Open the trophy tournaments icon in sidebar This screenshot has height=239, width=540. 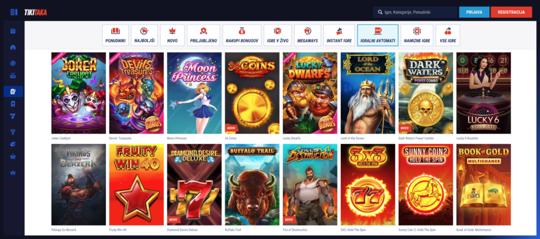point(13,132)
